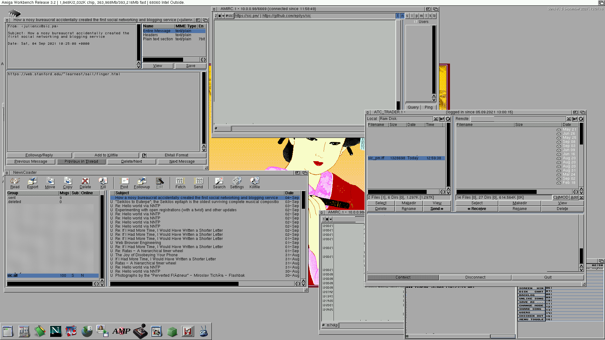Viewport: 605px width, 340px height.
Task: Open the Remote path dropdown arrow
Action: click(x=569, y=119)
